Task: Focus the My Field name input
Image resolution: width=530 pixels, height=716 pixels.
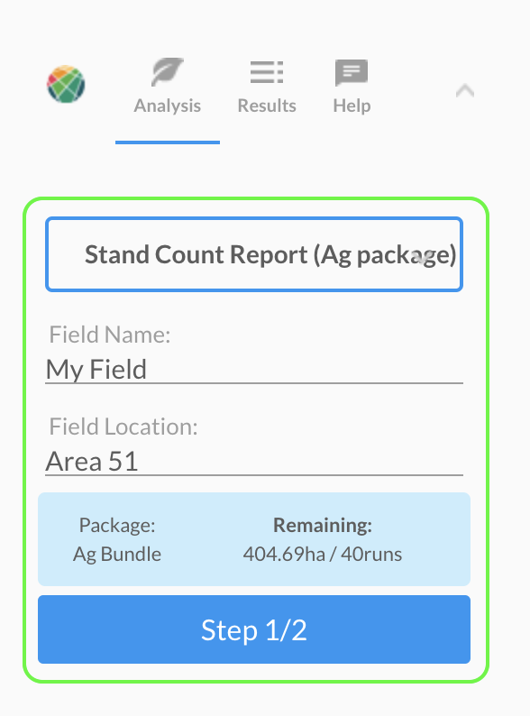Action: coord(254,370)
